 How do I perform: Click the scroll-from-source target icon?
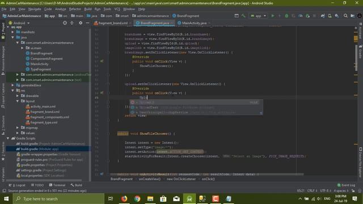(65, 23)
